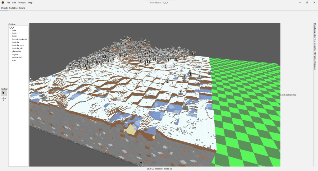Expand the region folder in Outliner

pos(10,54)
